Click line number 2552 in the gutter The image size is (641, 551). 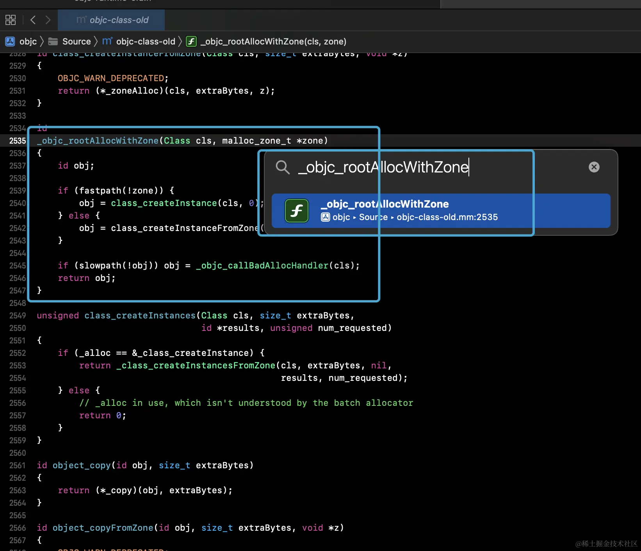point(18,353)
